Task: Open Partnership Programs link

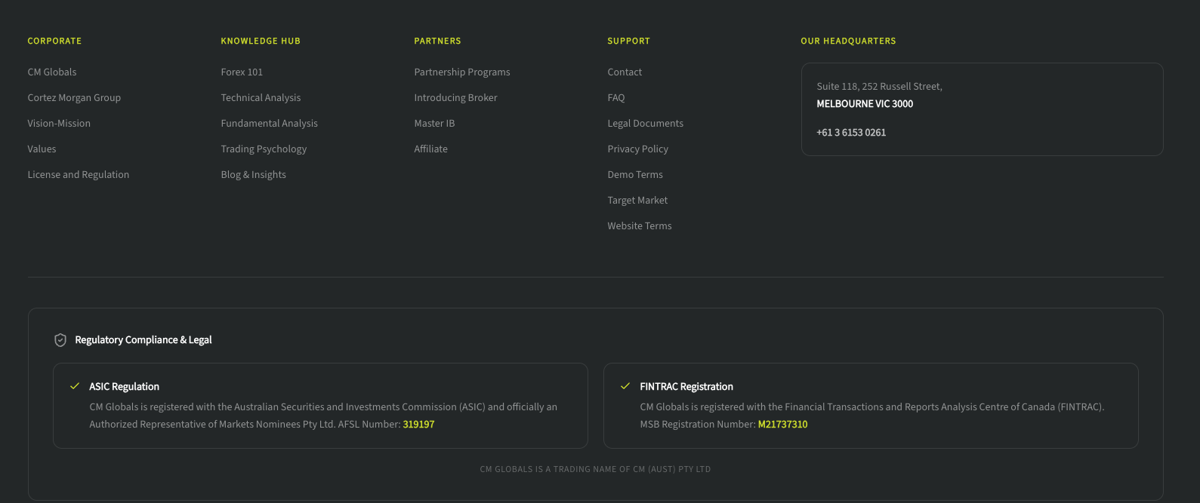Action: (462, 72)
